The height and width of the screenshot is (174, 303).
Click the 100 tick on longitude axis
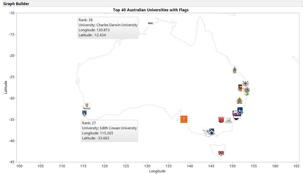(19, 166)
